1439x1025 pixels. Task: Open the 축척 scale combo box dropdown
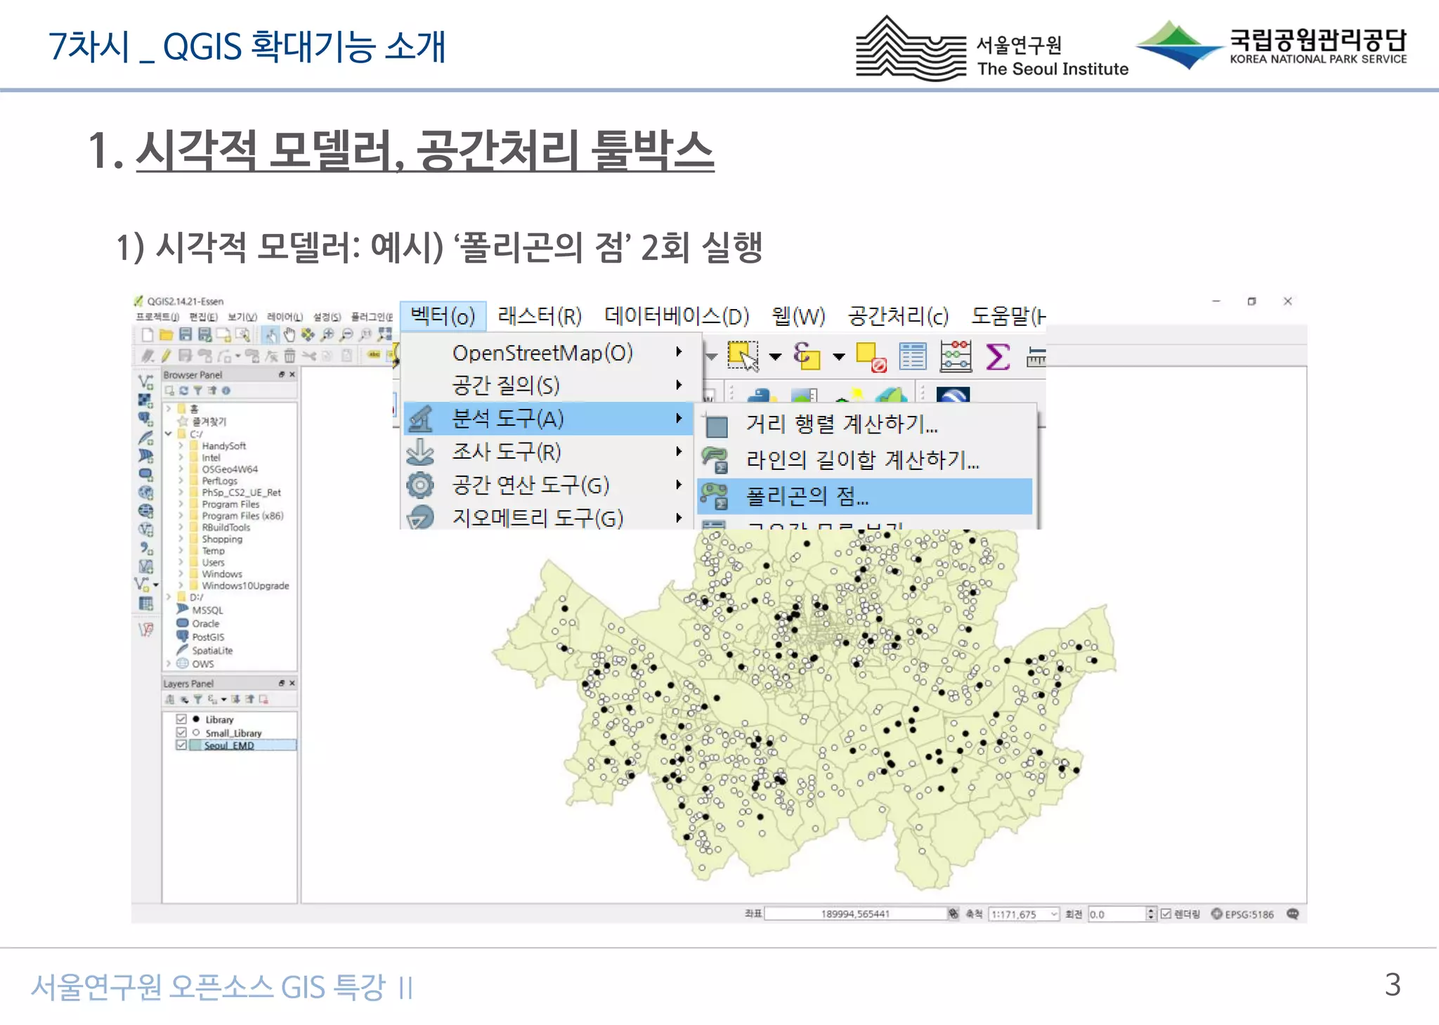(x=1054, y=914)
